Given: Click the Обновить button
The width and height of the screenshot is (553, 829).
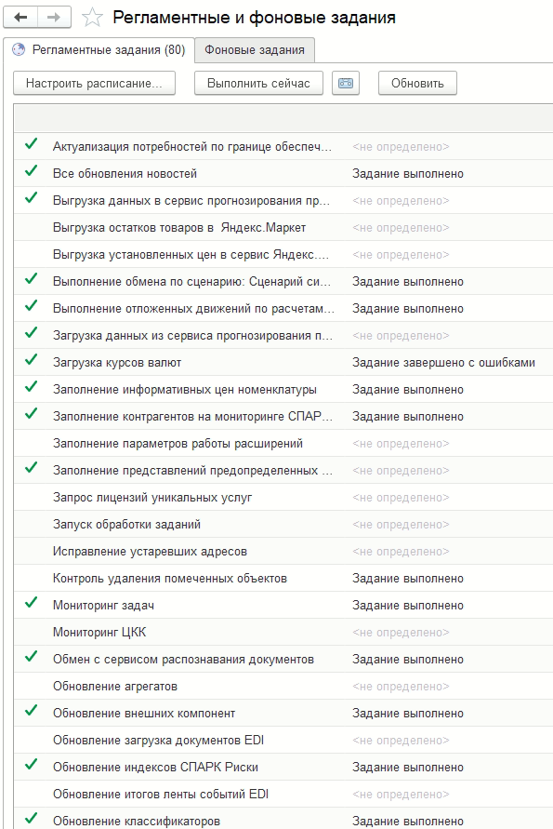Looking at the screenshot, I should coord(417,83).
